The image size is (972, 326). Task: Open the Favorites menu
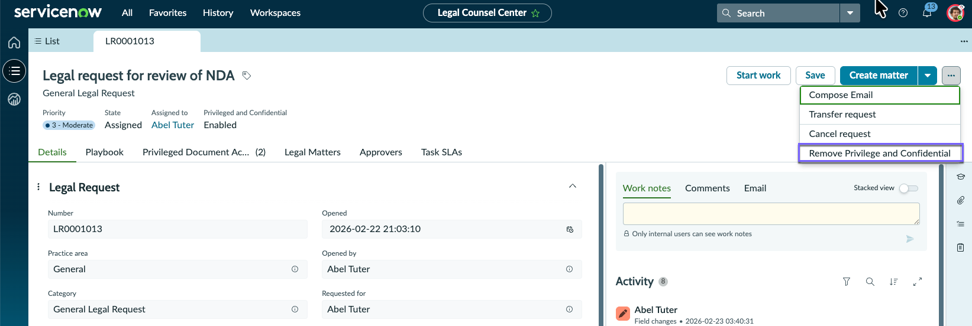point(168,13)
